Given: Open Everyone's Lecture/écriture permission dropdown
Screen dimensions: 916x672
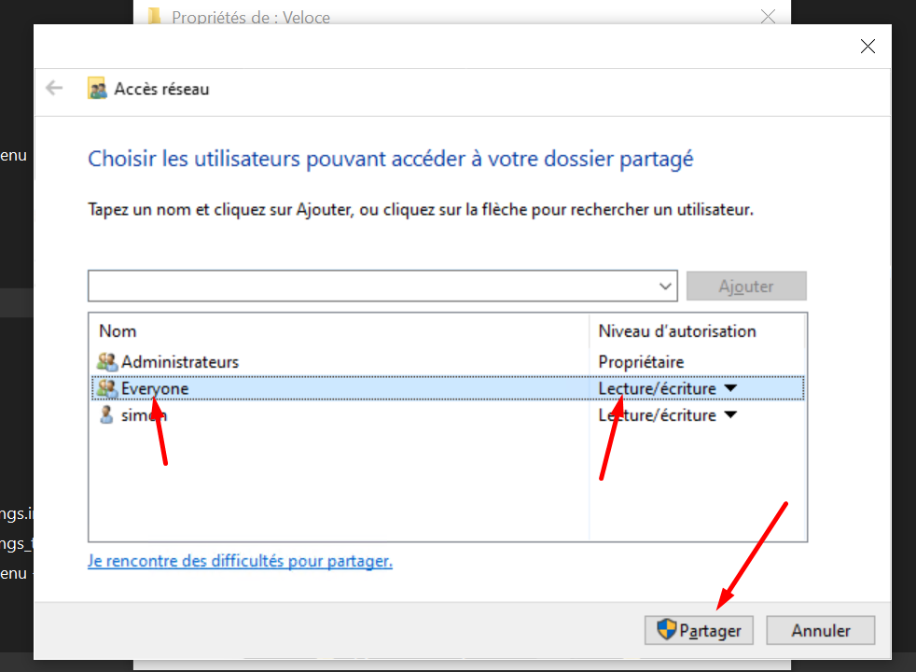Looking at the screenshot, I should pos(730,388).
